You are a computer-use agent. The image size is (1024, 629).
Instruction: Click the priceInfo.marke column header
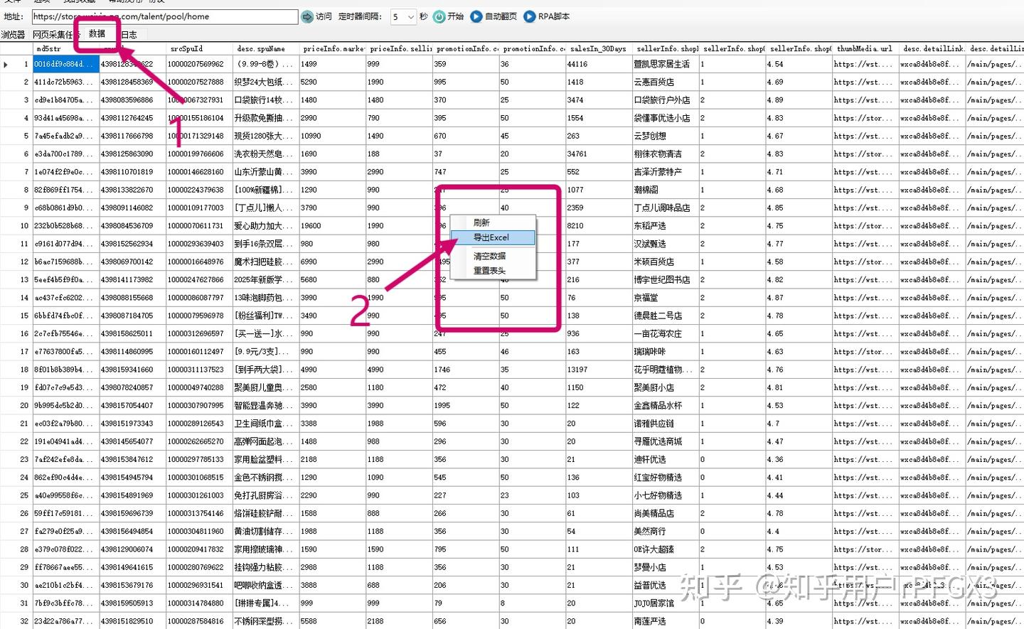click(x=333, y=48)
